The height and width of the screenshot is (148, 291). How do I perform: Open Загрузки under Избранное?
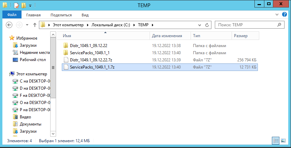pos(28,45)
